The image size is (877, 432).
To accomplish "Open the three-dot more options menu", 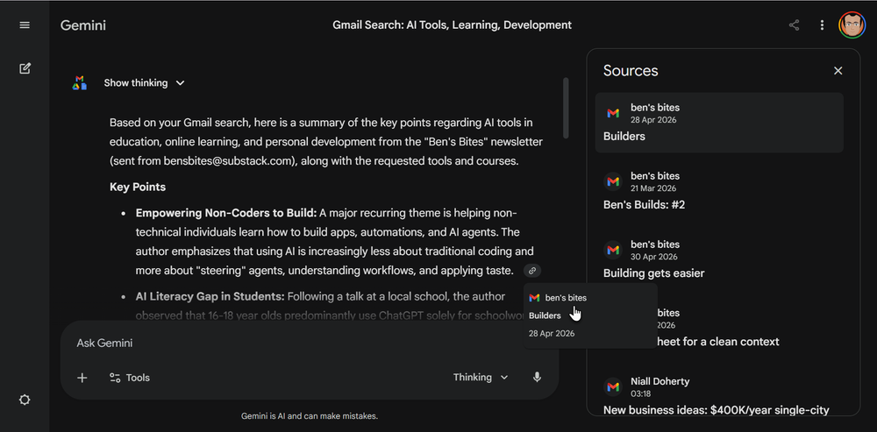I will point(822,25).
